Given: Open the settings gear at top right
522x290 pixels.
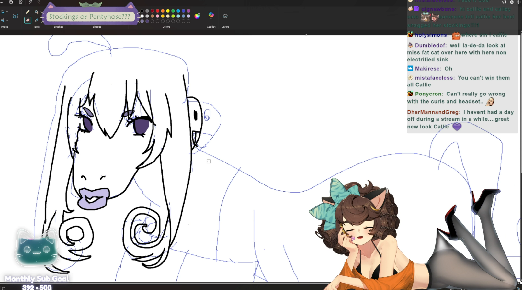Looking at the screenshot, I should [518, 2].
